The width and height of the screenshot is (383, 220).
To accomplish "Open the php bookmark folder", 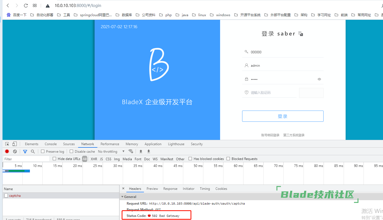I will (165, 15).
